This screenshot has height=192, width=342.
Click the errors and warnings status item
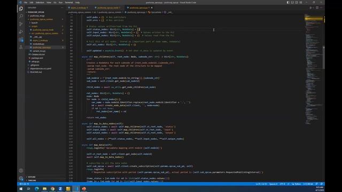[x=24, y=184]
